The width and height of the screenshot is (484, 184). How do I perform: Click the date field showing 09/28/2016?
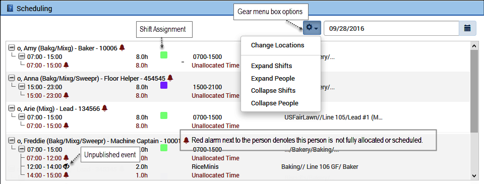391,28
